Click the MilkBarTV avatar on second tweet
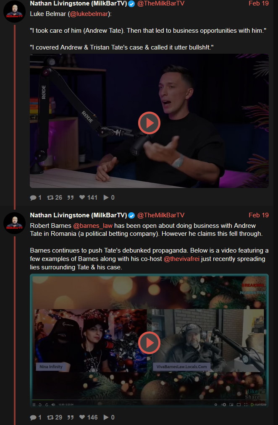278x425 pixels. 14,223
